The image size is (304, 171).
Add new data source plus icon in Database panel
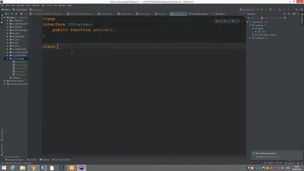tap(249, 18)
